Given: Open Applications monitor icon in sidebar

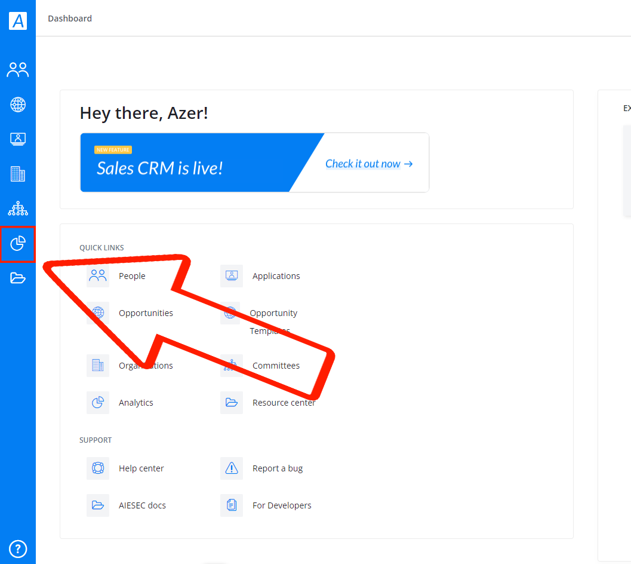Looking at the screenshot, I should (18, 139).
